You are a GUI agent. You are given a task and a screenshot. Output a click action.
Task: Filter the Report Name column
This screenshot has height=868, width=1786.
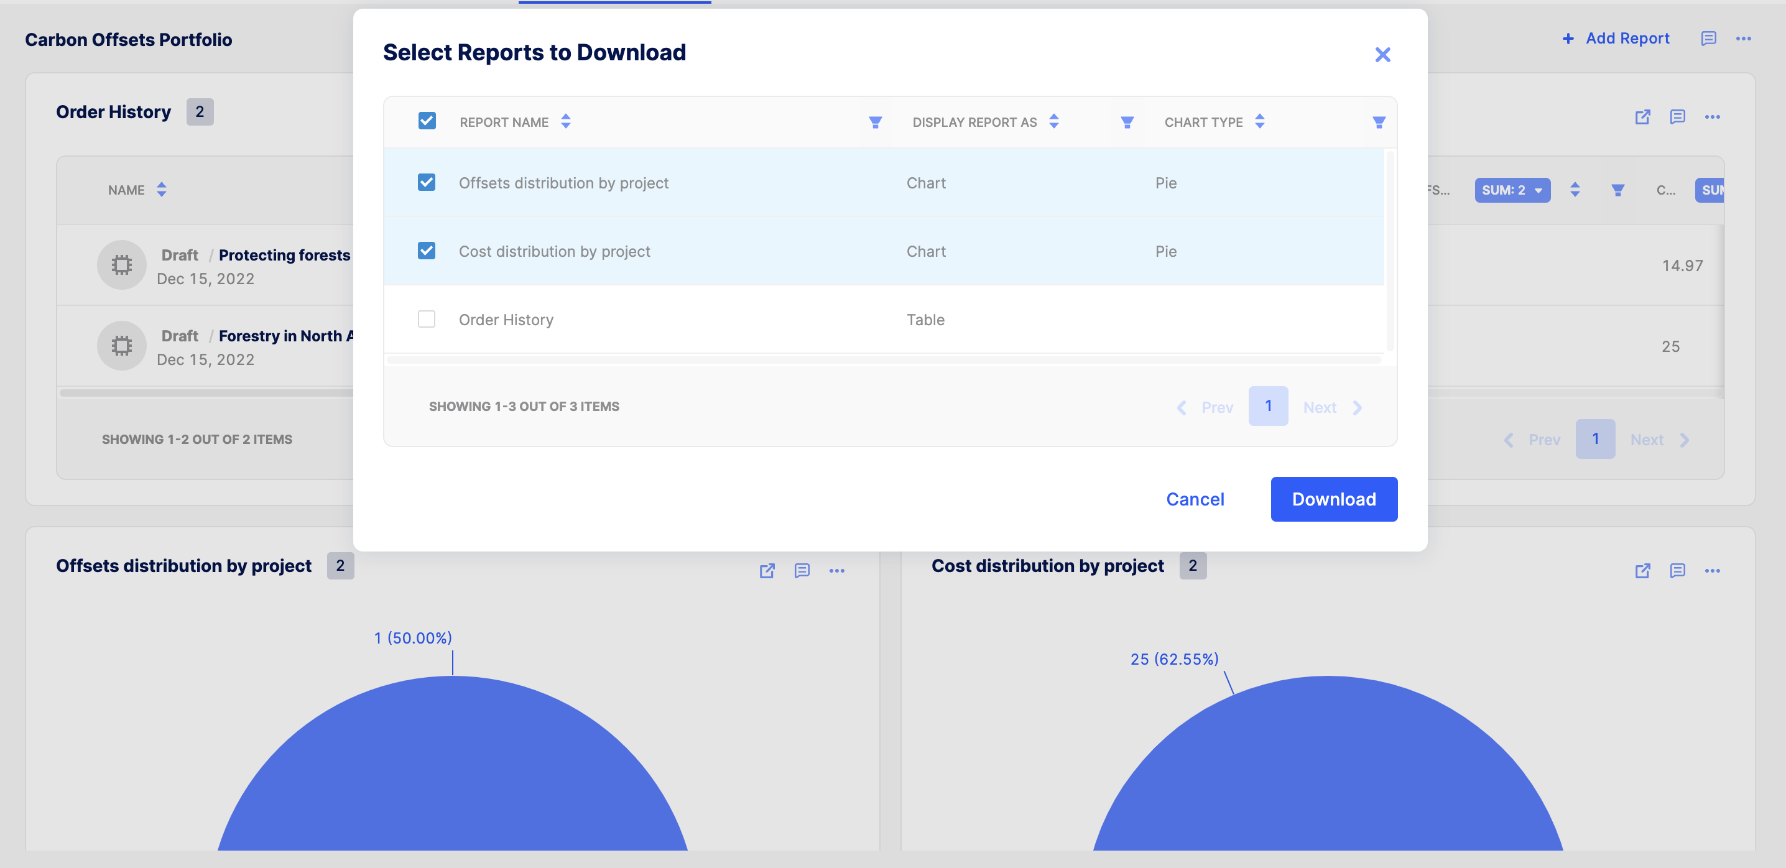tap(875, 122)
